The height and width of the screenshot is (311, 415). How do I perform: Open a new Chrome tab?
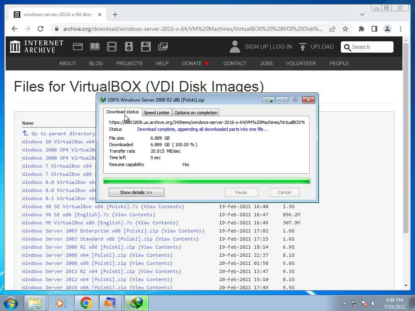coord(115,15)
